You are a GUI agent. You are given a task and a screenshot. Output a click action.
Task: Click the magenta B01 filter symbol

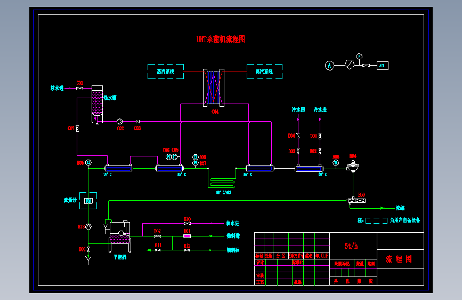click(187, 236)
